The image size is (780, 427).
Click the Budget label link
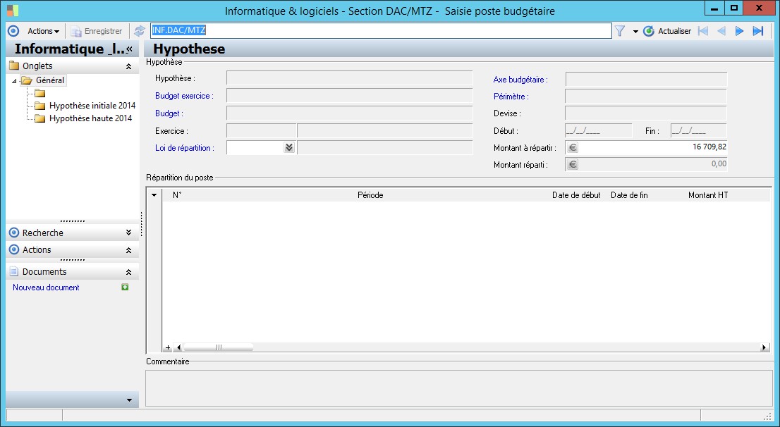(169, 113)
